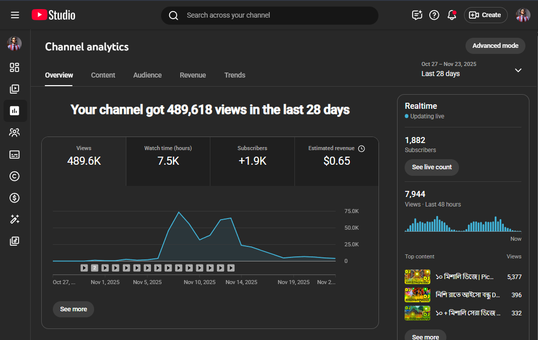Click the Advanced mode button
The image size is (538, 340).
tap(495, 46)
